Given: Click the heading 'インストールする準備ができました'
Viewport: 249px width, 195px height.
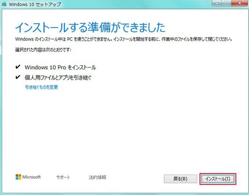Looking at the screenshot, I should click(x=90, y=27).
